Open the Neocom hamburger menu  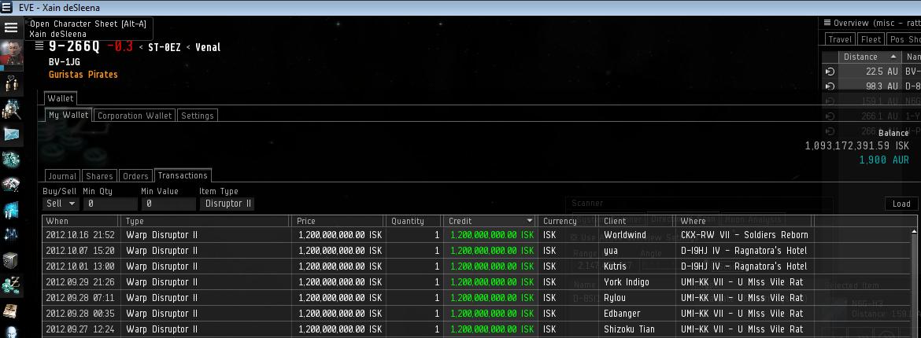point(10,28)
